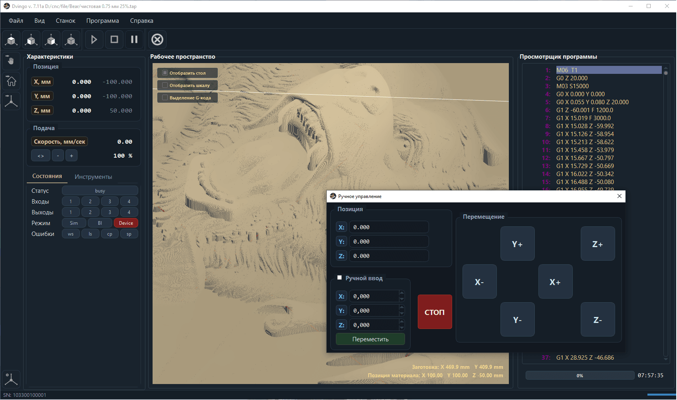Click the Скорость, мм/сек button

[60, 142]
